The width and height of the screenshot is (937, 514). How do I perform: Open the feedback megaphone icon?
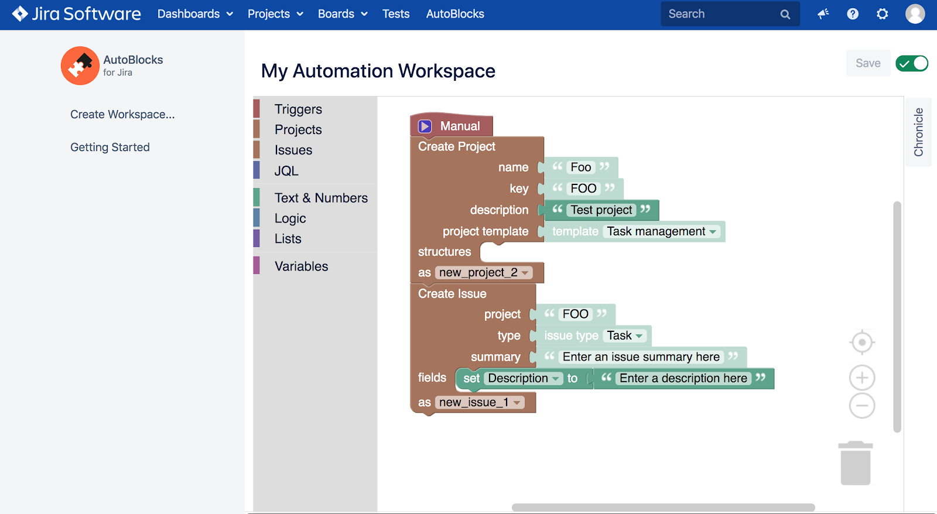coord(823,13)
